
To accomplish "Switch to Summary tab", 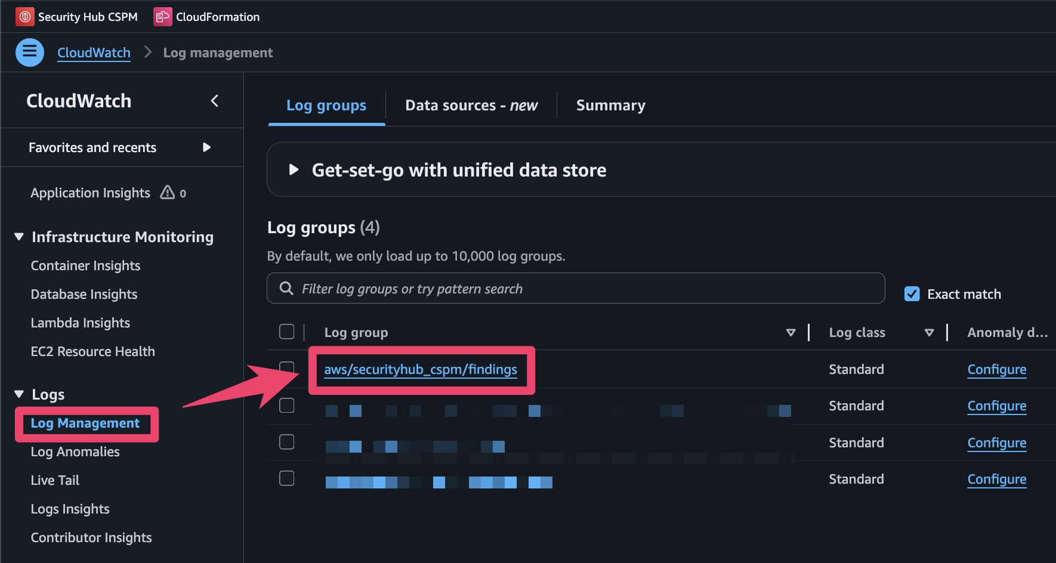I will (610, 106).
